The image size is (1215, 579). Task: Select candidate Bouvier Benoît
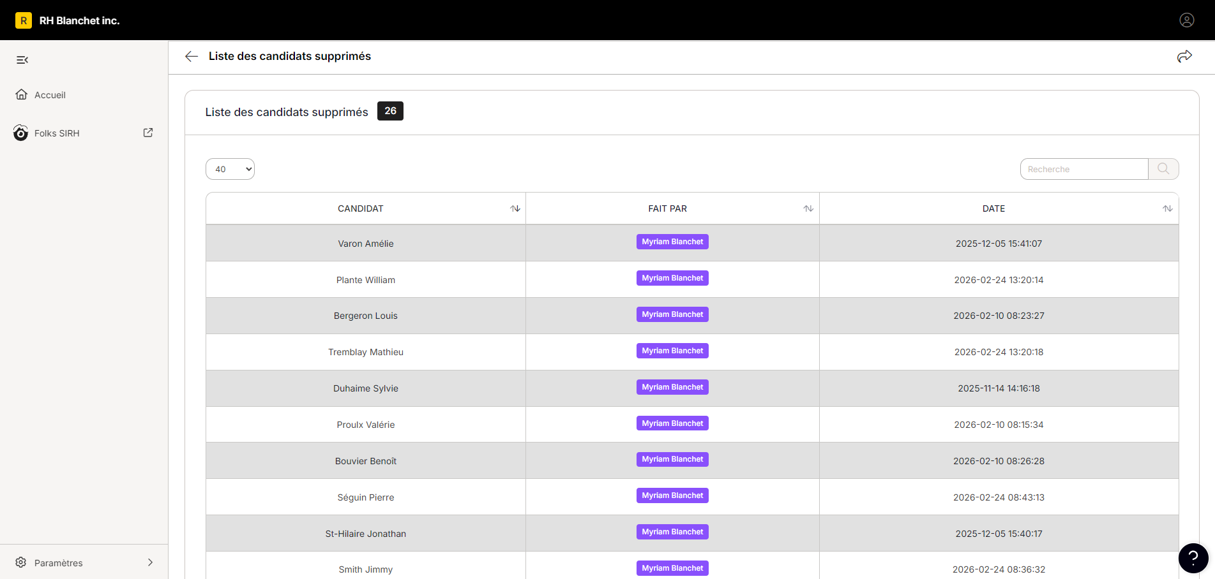[366, 461]
